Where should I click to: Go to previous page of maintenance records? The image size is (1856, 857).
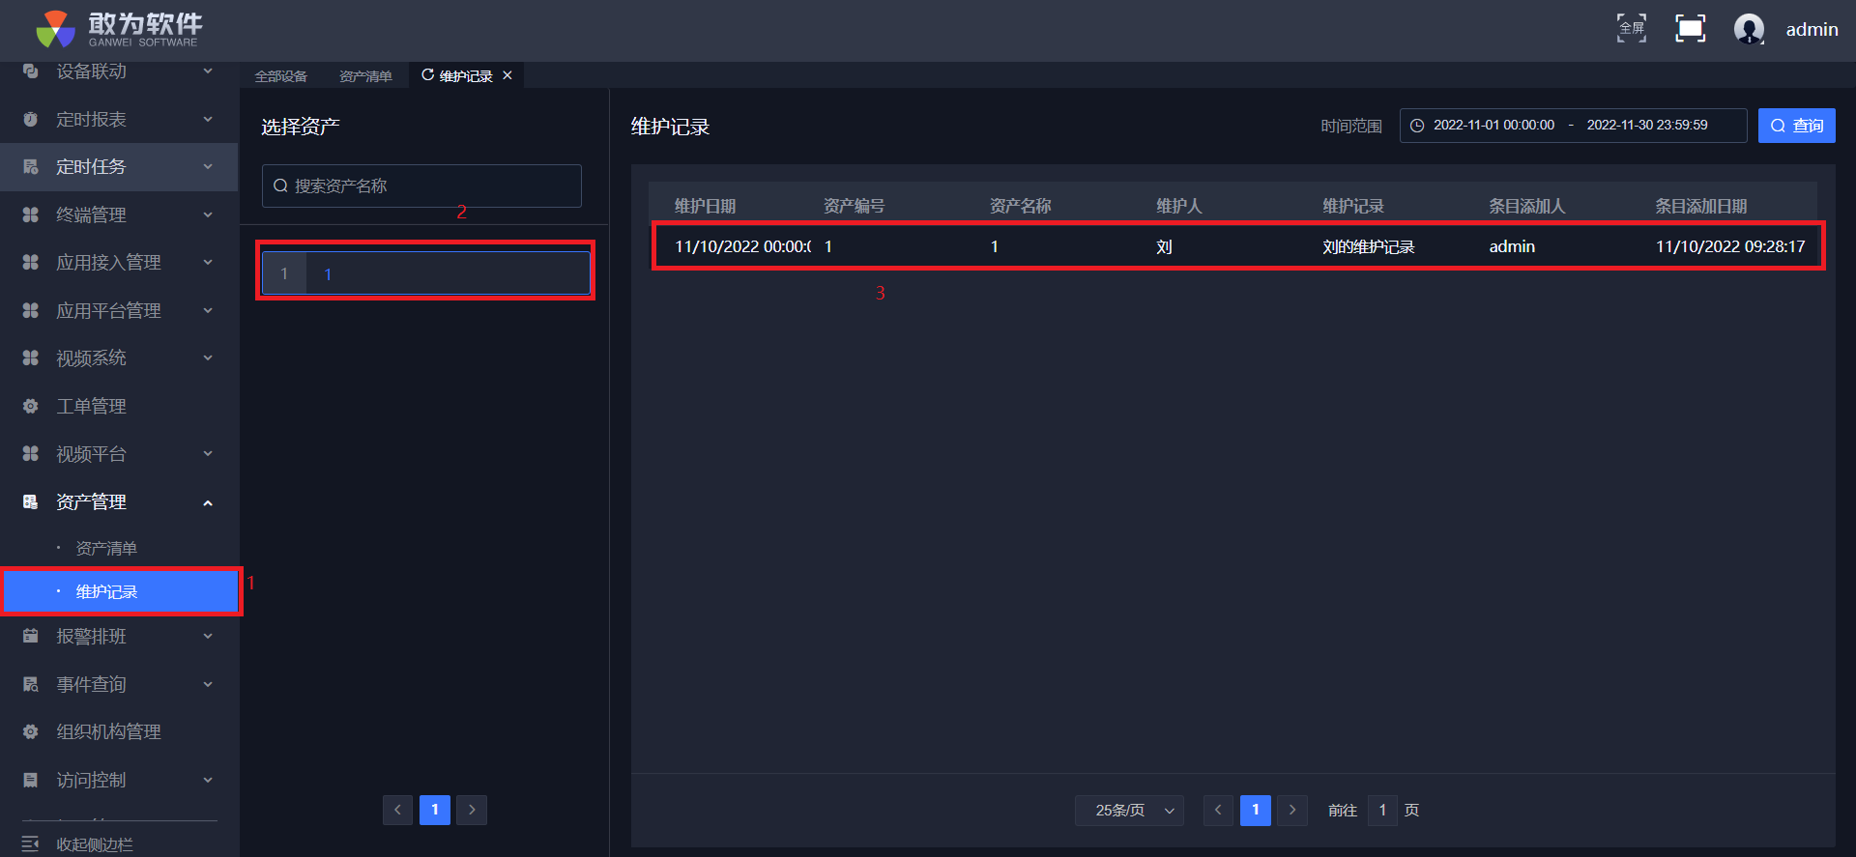tap(1218, 811)
